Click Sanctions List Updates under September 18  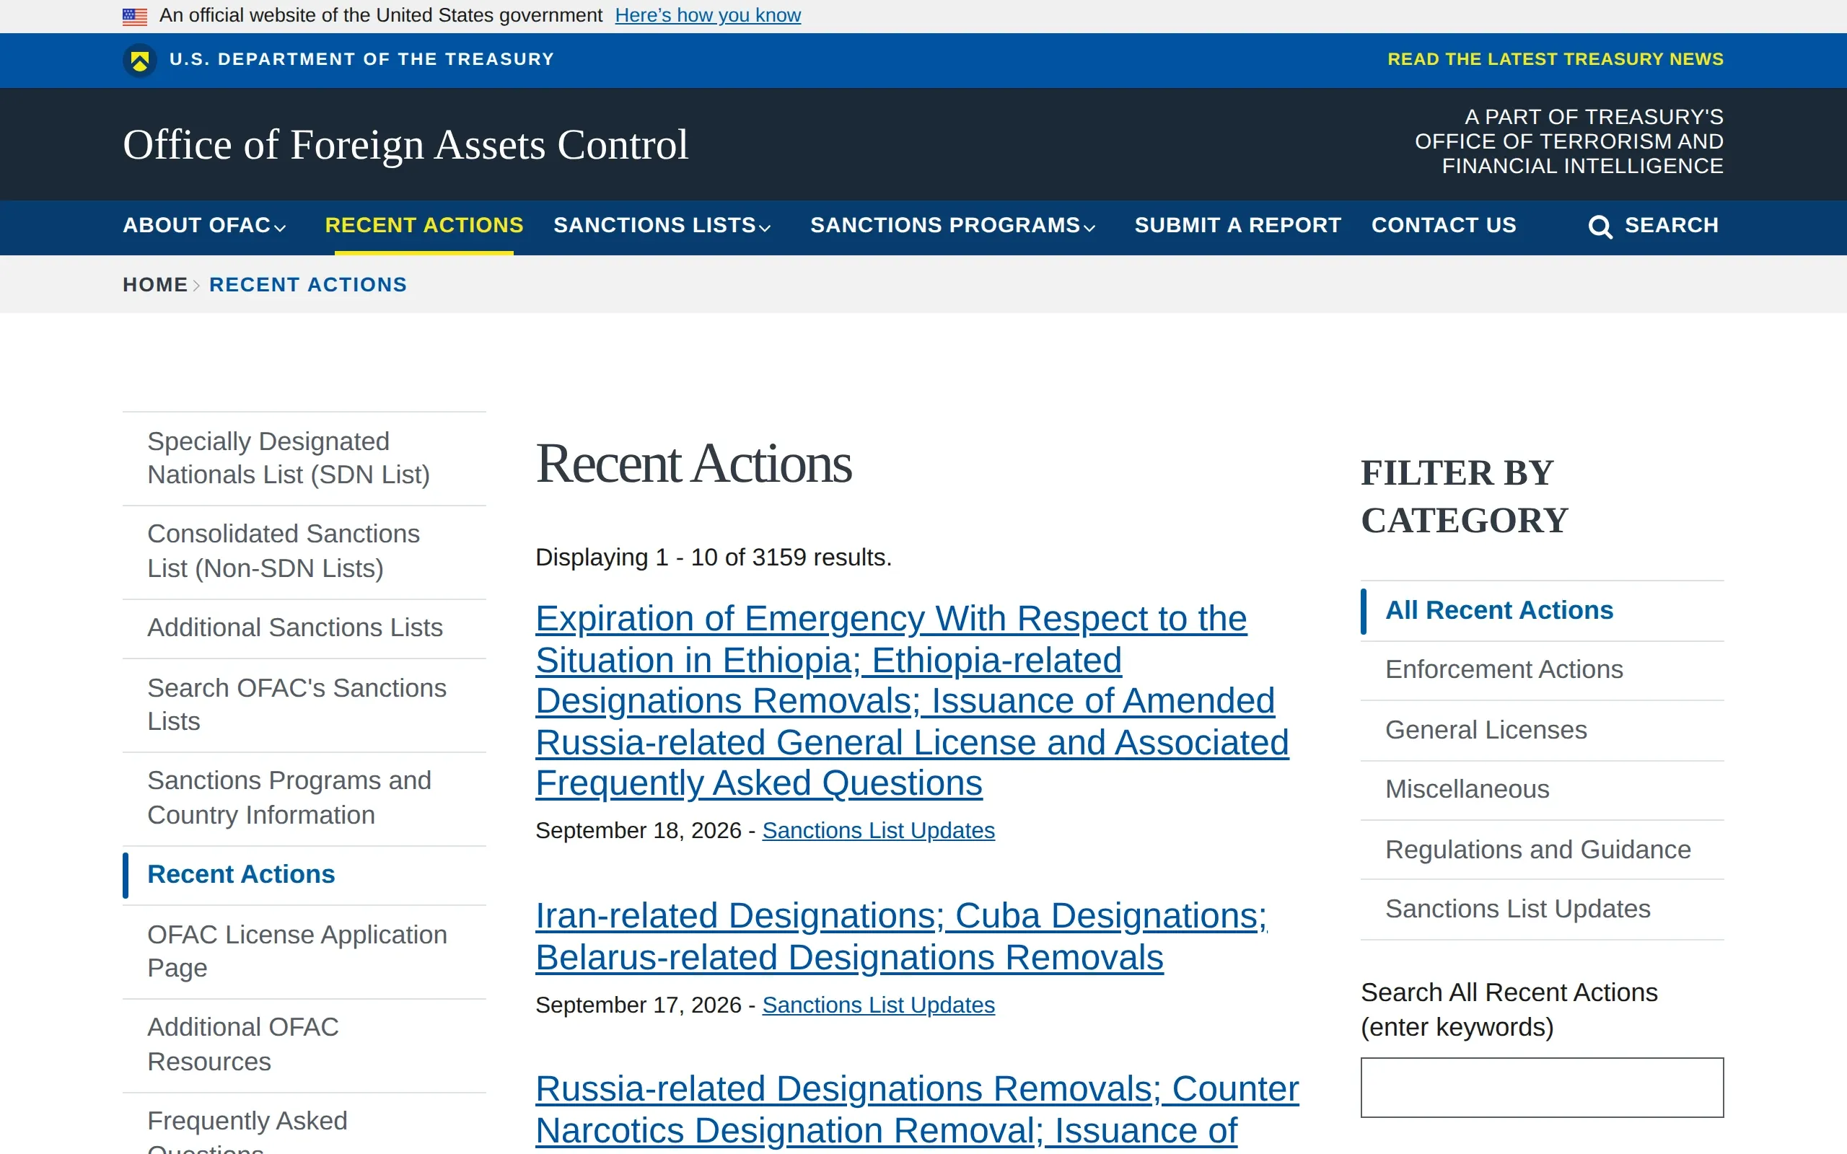pos(878,830)
